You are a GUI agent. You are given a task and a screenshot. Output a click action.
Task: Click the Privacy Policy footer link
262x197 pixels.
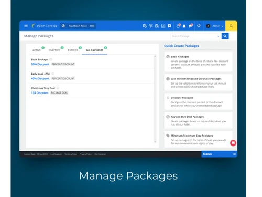85,154
